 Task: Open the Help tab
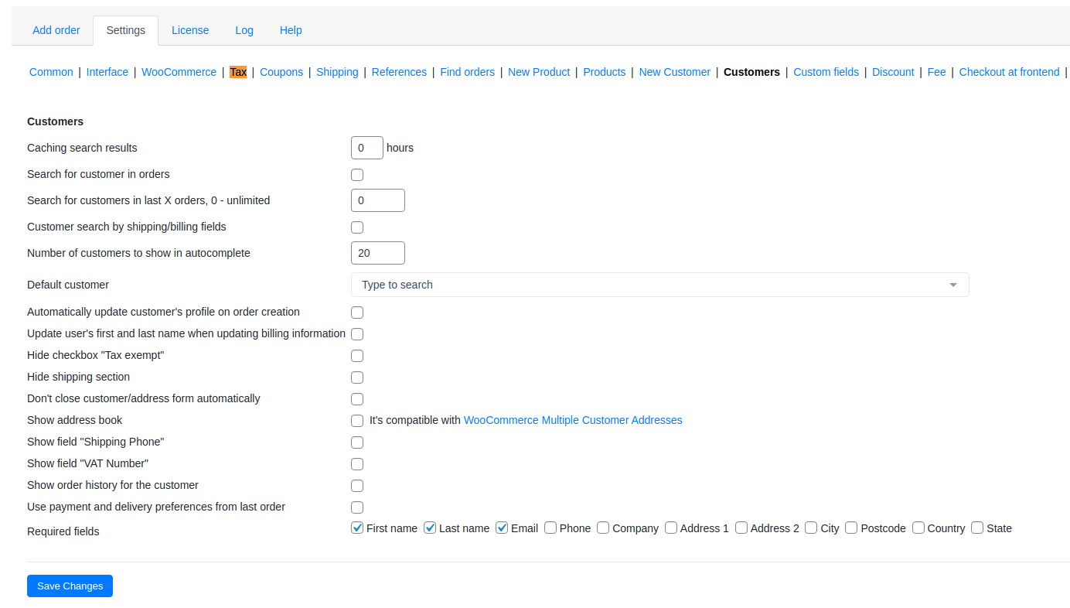click(291, 30)
